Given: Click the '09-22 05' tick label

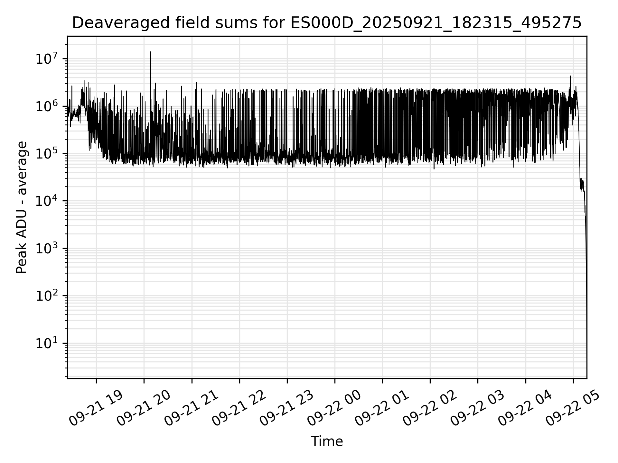Looking at the screenshot, I should 573,408.
